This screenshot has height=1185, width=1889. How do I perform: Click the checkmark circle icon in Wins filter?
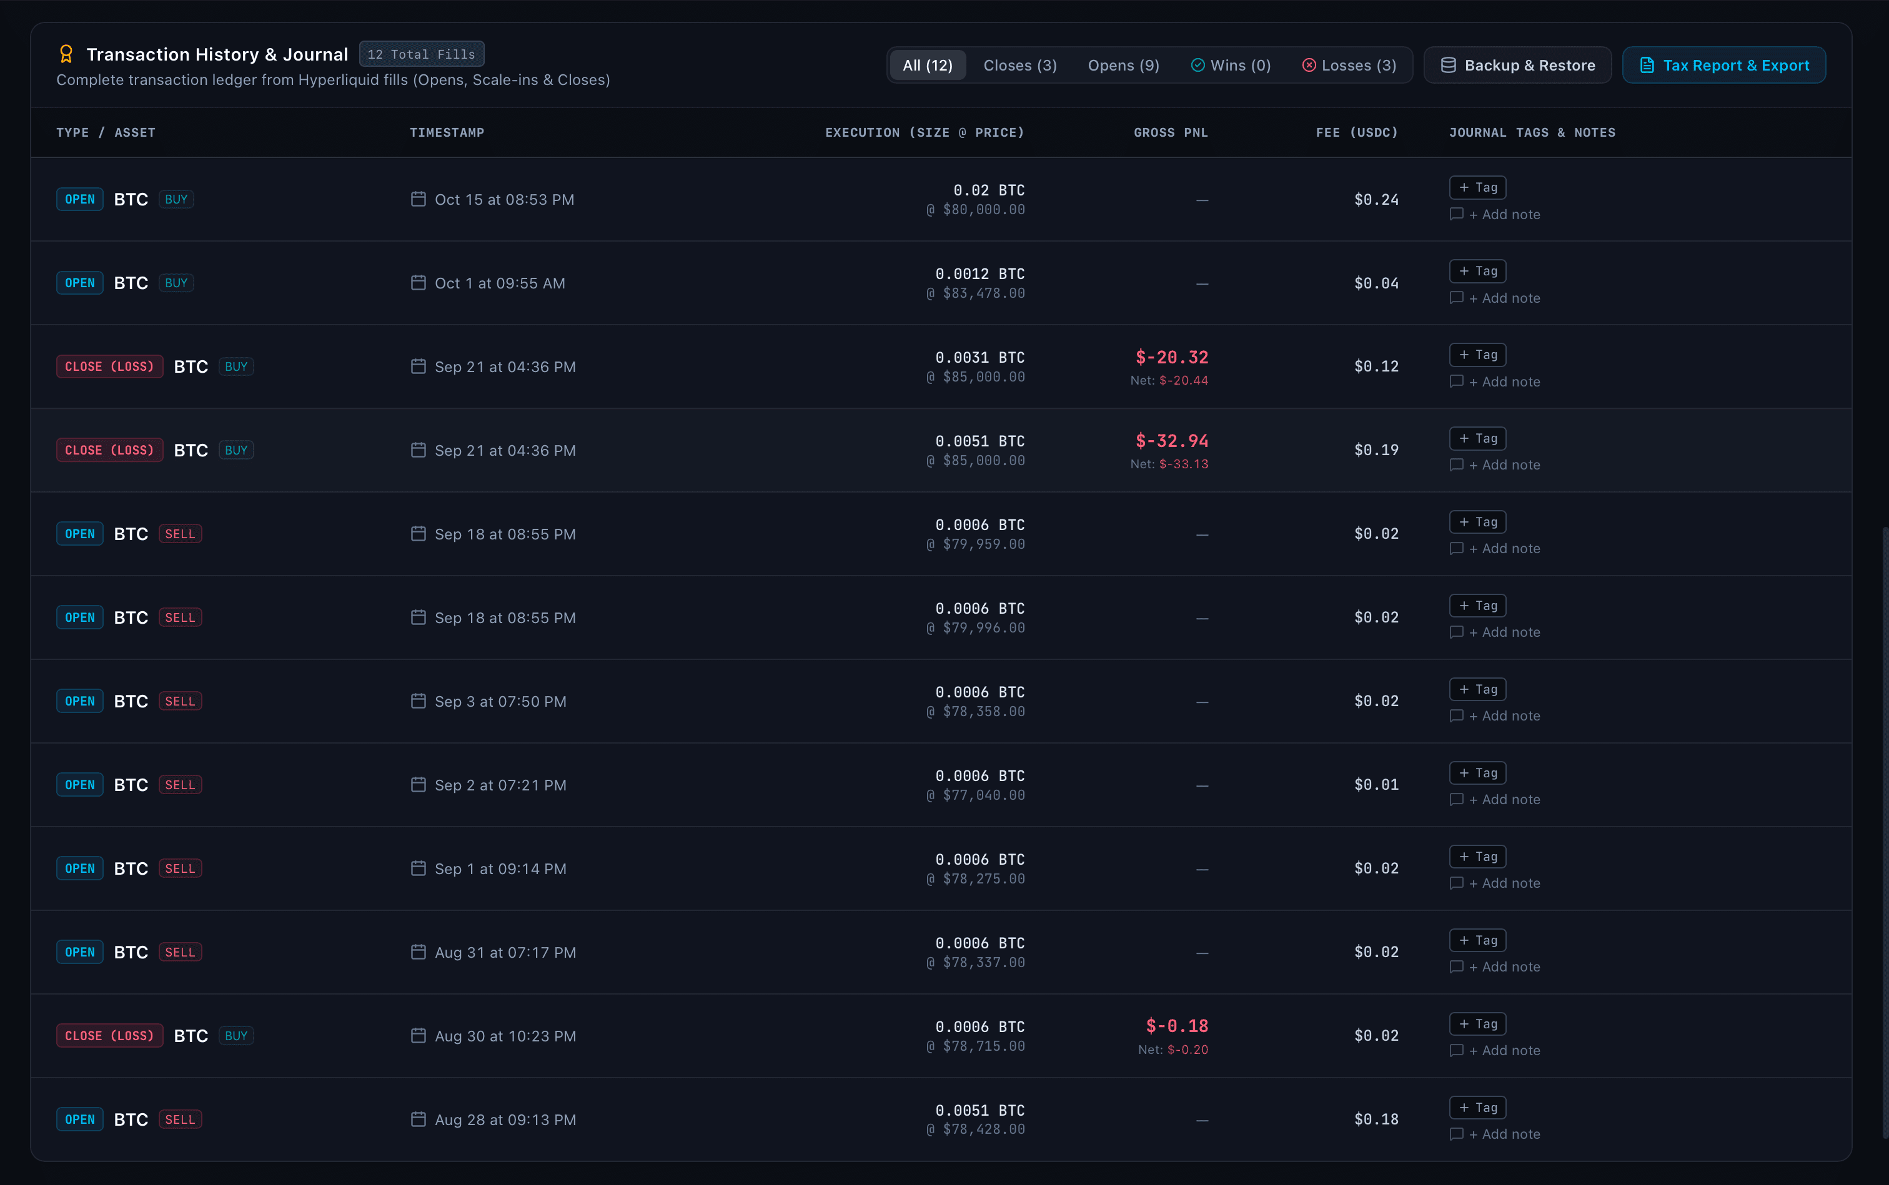point(1197,65)
